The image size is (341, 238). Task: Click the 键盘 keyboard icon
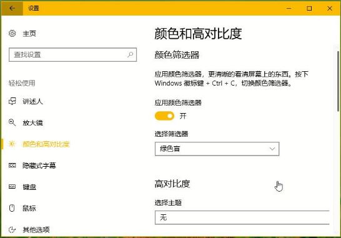(12, 187)
